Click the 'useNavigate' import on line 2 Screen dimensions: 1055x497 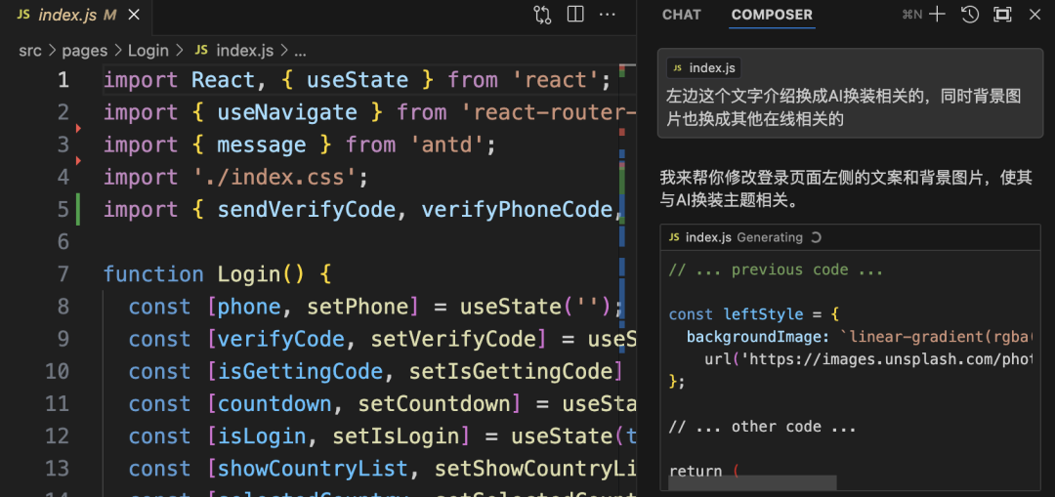point(287,112)
